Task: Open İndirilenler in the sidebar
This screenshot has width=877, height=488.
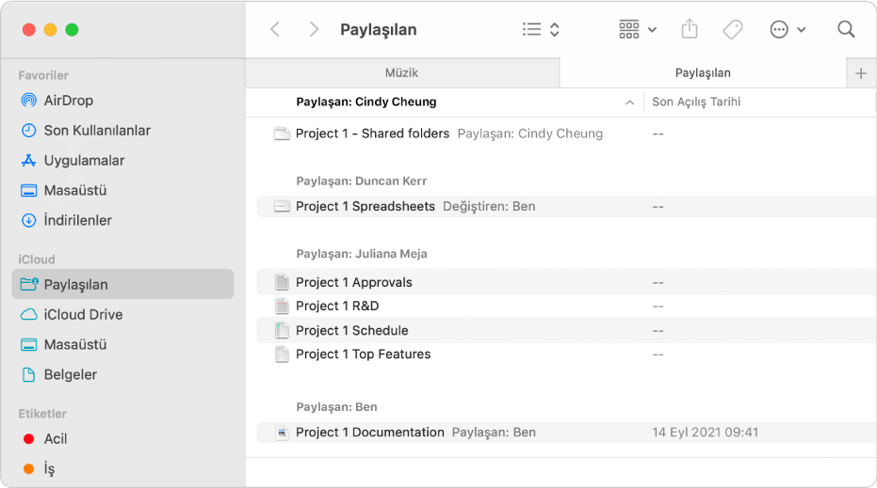Action: click(78, 221)
